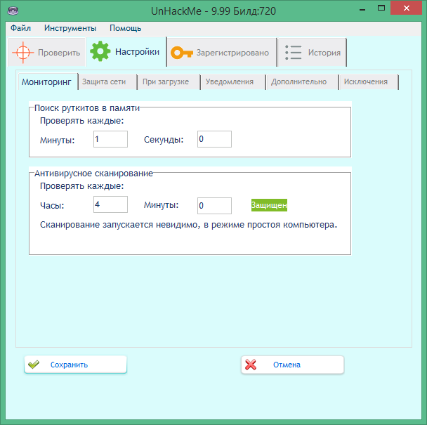Click the green checkmark icon on Сохранить
The height and width of the screenshot is (425, 427).
[x=34, y=365]
